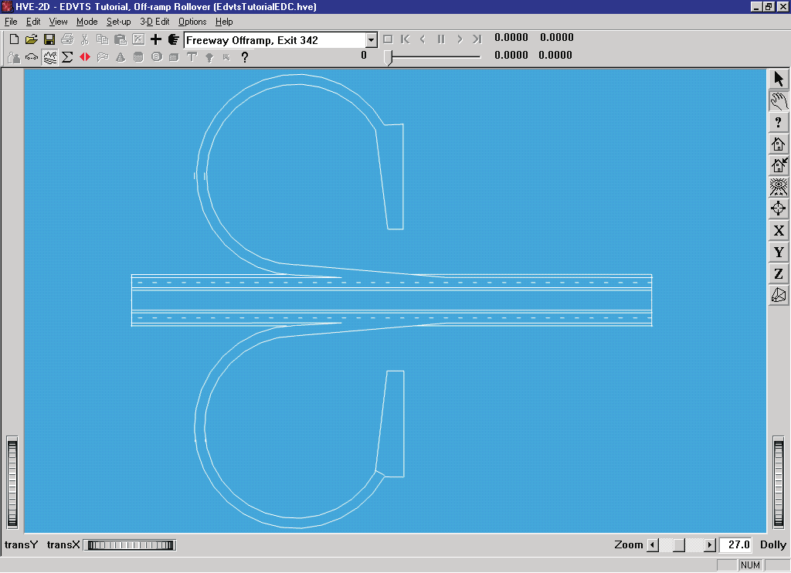Open the Set-up menu
791x573 pixels.
tap(118, 22)
